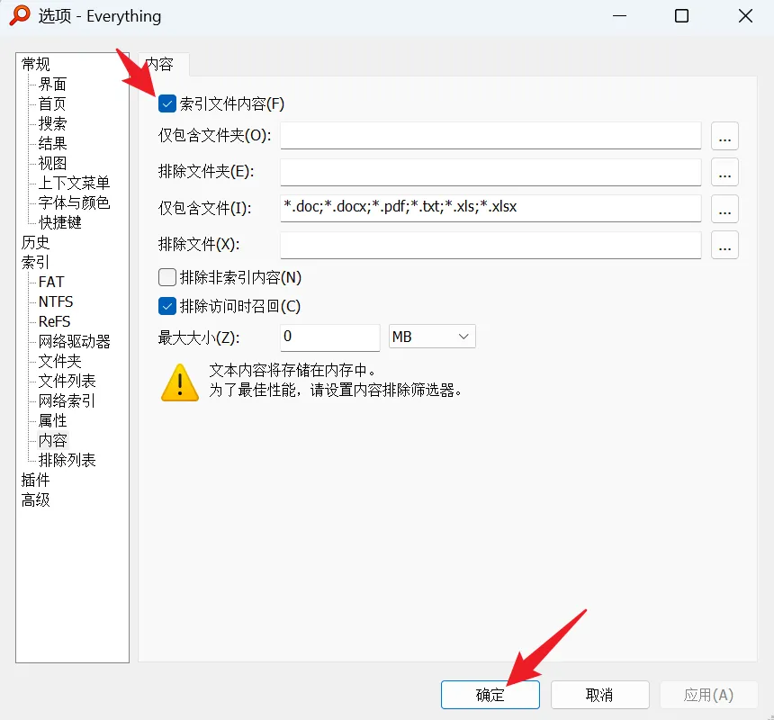Browse folders for 仅包含文件夹(O) field
Screen dimensions: 774x720
[724, 136]
